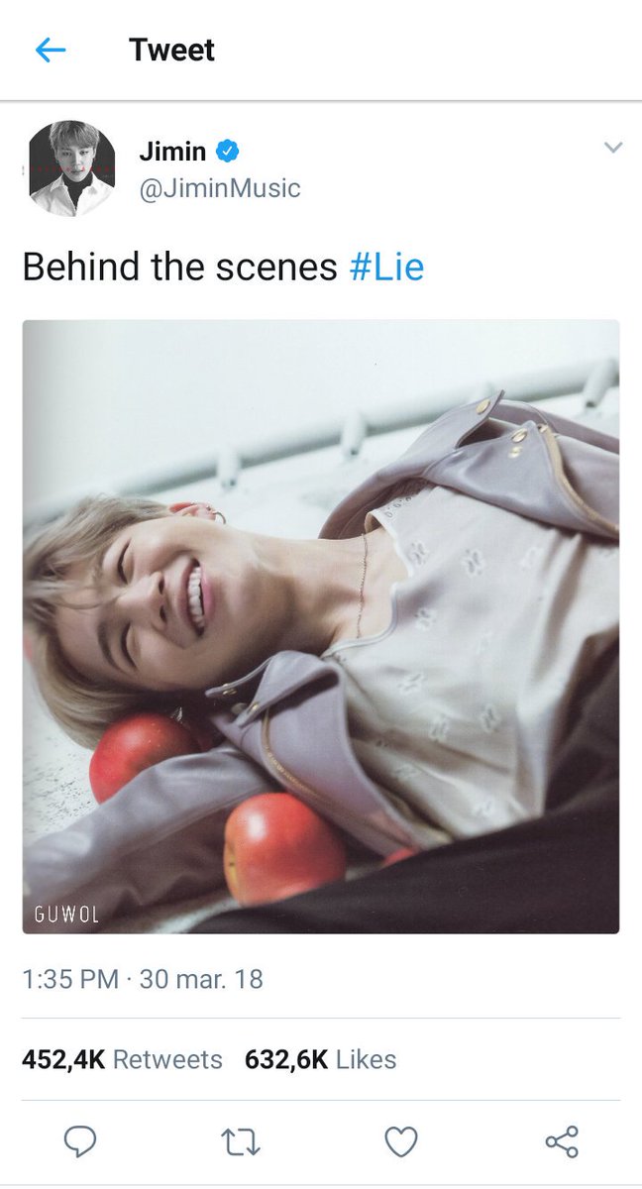Open the @JiminMusic handle
642x1189 pixels.
point(219,188)
